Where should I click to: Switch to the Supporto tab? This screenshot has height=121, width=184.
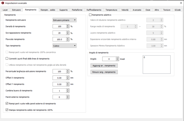pos(63,10)
